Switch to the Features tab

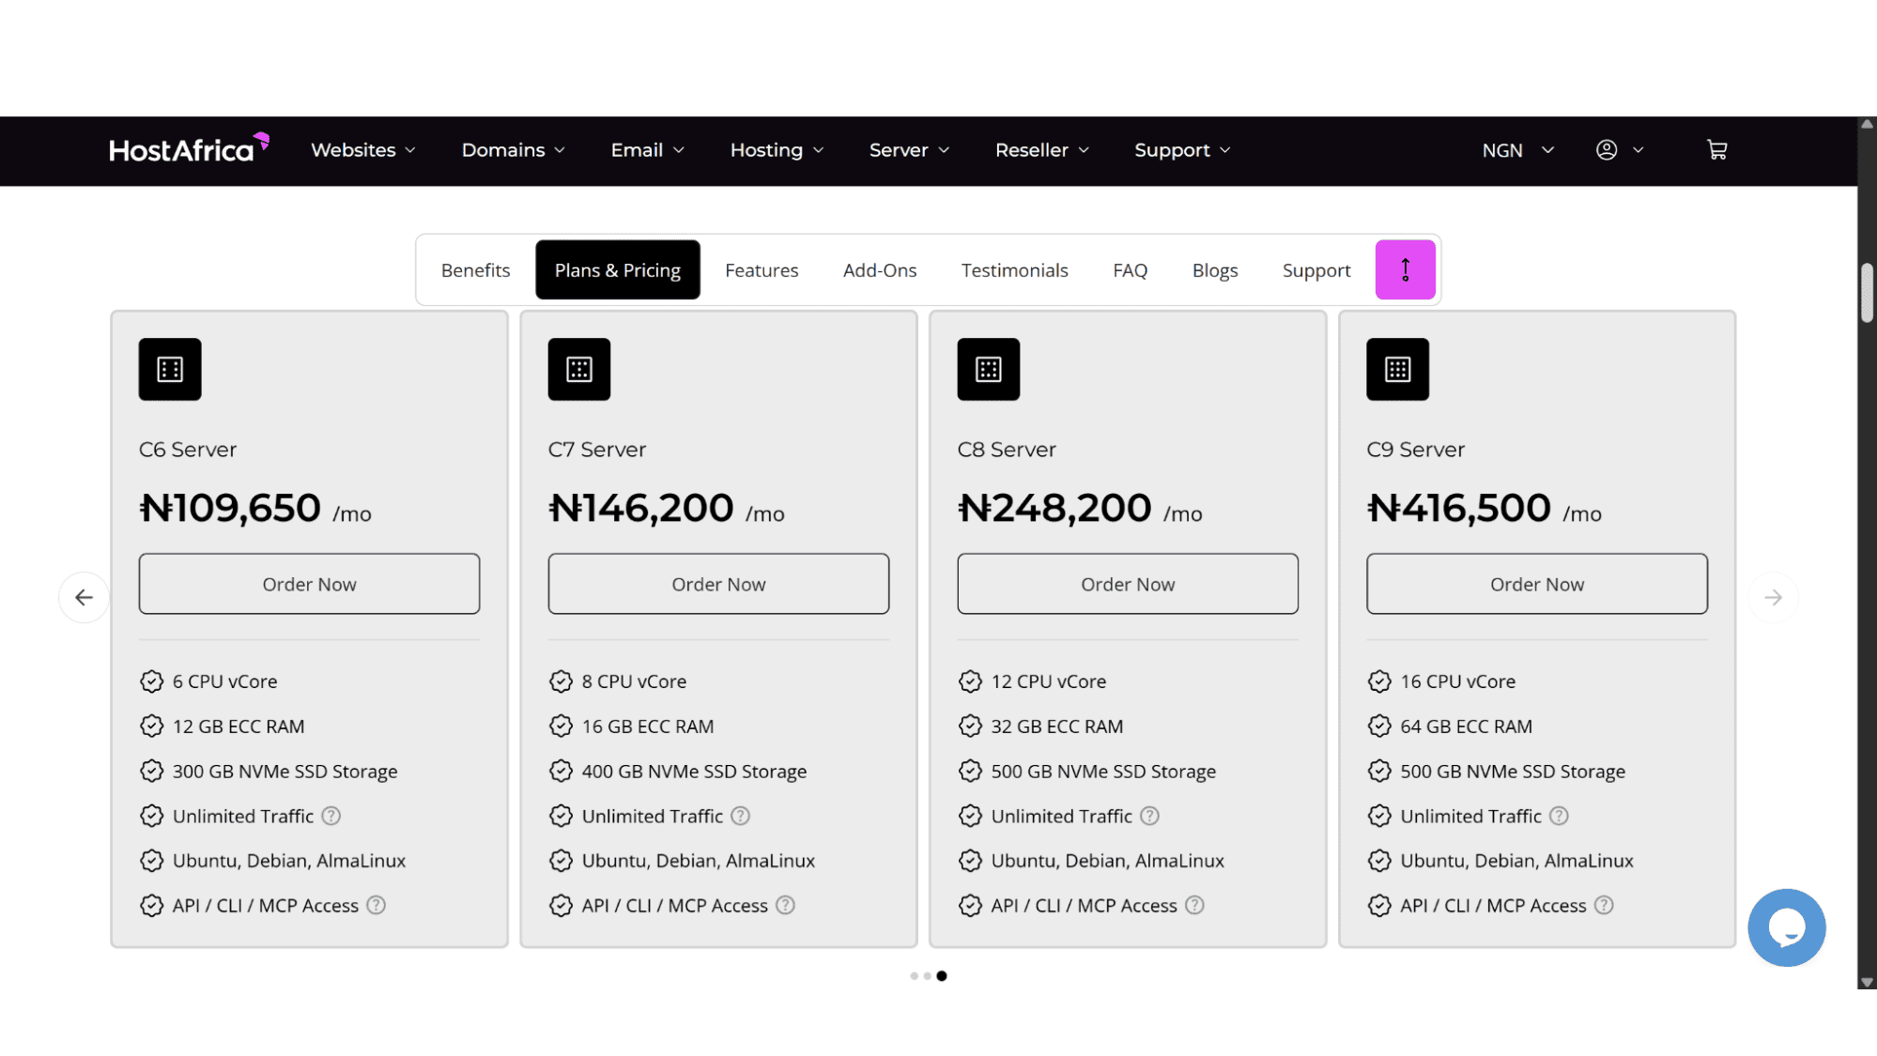(x=762, y=270)
